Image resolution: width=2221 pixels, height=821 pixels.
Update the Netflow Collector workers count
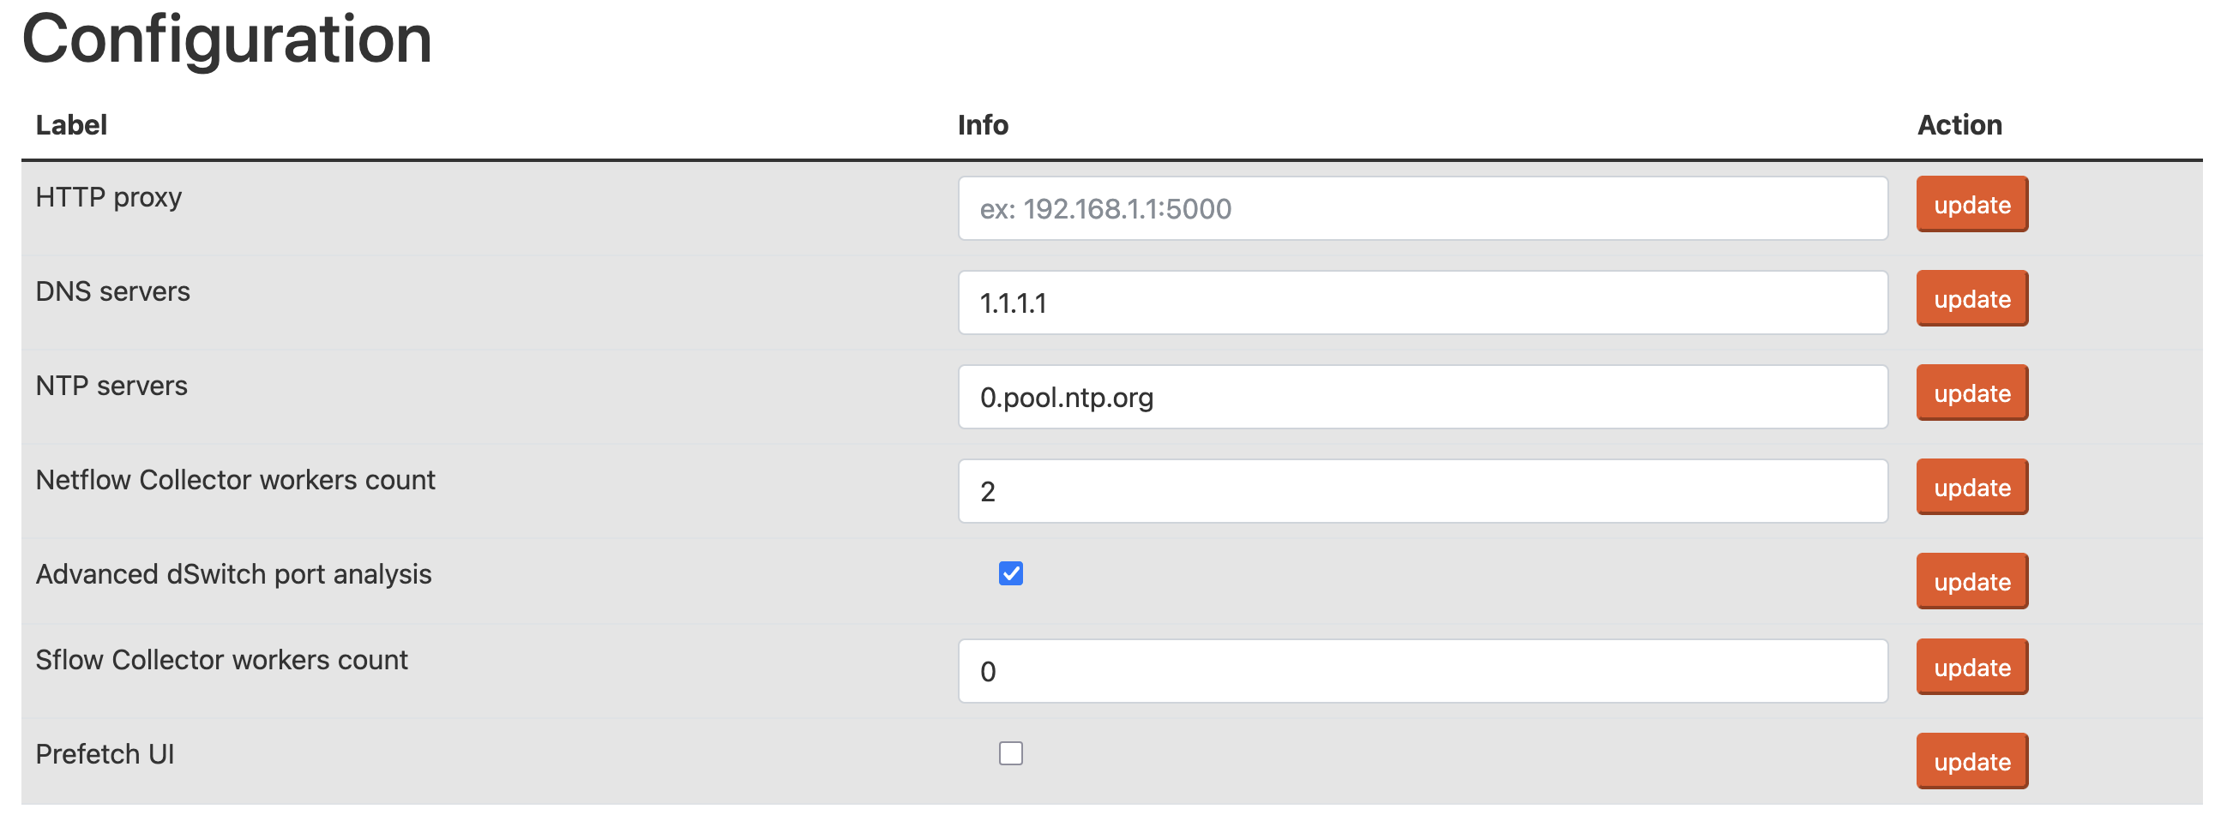click(x=1971, y=488)
